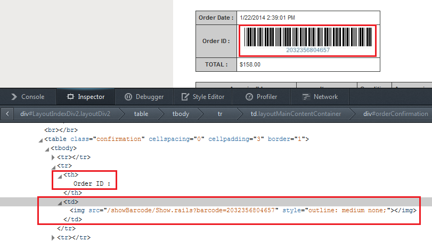Select the img showBarcode markup line

click(243, 211)
